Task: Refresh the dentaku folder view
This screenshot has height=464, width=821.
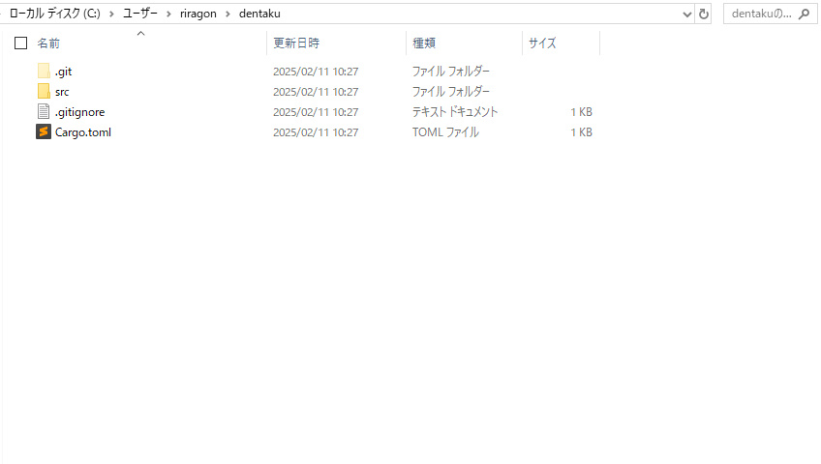Action: pyautogui.click(x=704, y=14)
